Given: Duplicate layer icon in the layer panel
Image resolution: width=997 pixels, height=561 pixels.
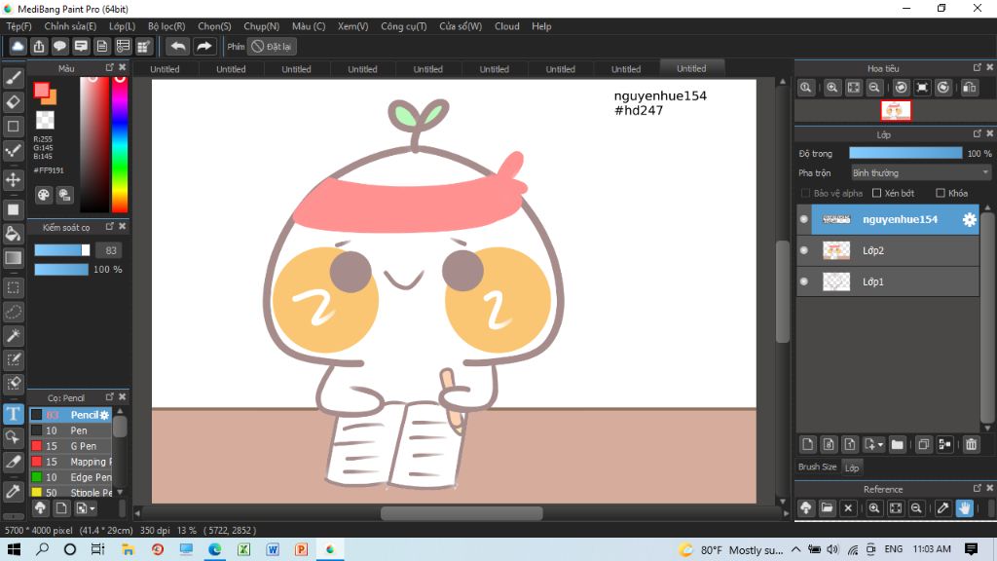Looking at the screenshot, I should pos(924,444).
